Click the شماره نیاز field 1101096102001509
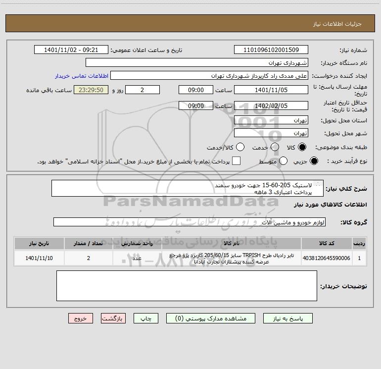 click(271, 50)
